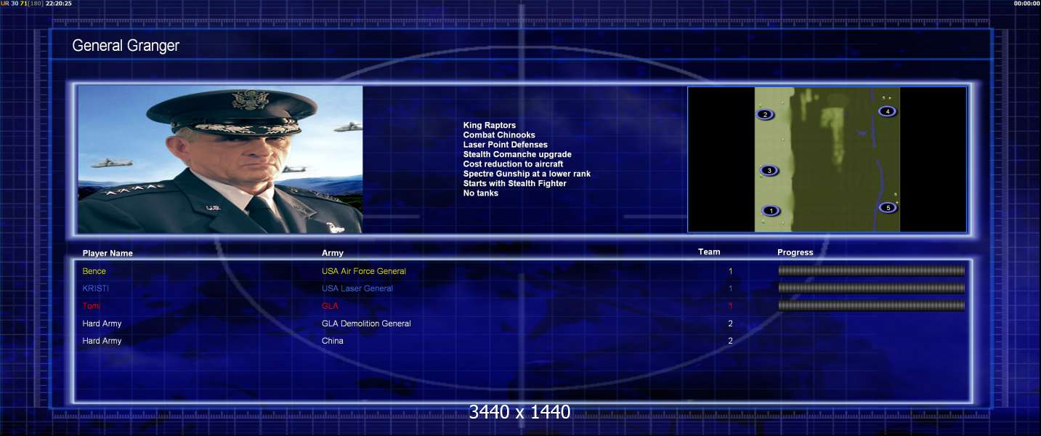The width and height of the screenshot is (1041, 436).
Task: Click player name Bence
Action: 94,271
